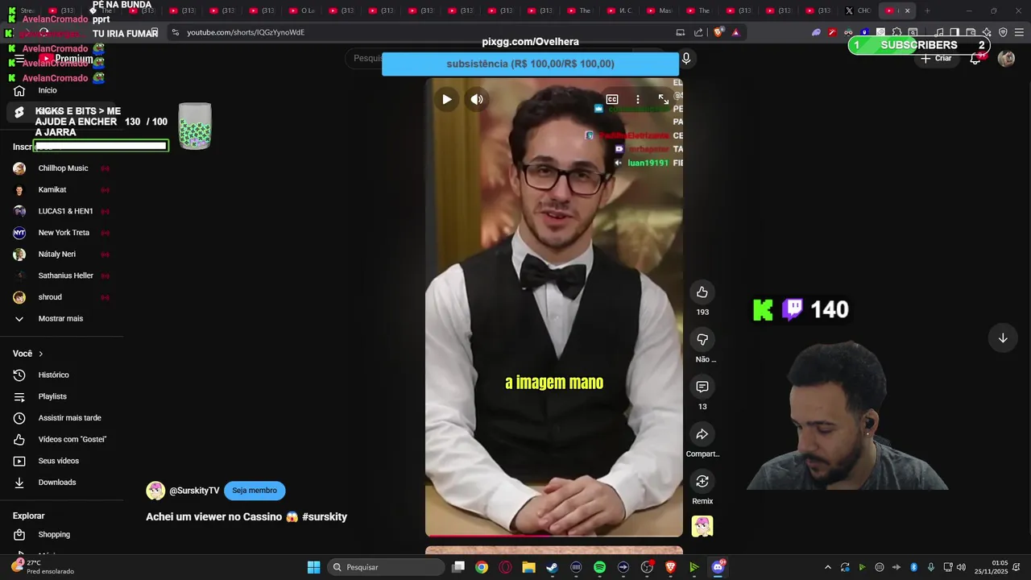Screen dimensions: 1031x580
Task: Open YouTube notifications bell
Action: pos(975,58)
